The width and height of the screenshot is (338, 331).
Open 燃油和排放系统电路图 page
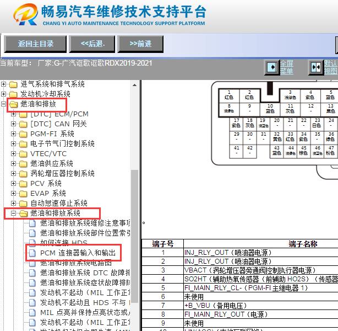76,263
